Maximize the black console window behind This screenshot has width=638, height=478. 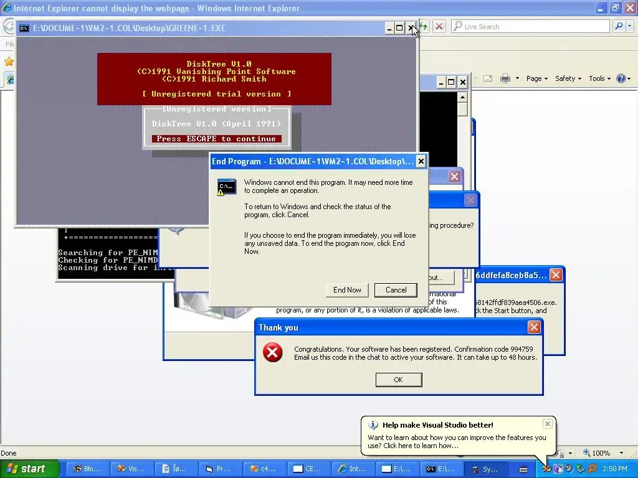tap(451, 82)
